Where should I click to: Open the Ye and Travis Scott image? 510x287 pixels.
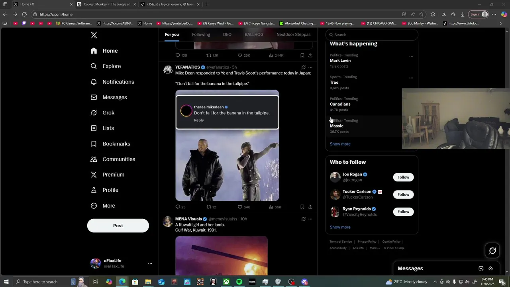[x=227, y=145]
